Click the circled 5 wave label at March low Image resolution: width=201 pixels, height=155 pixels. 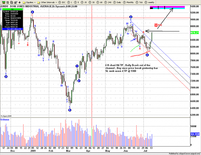(70, 110)
